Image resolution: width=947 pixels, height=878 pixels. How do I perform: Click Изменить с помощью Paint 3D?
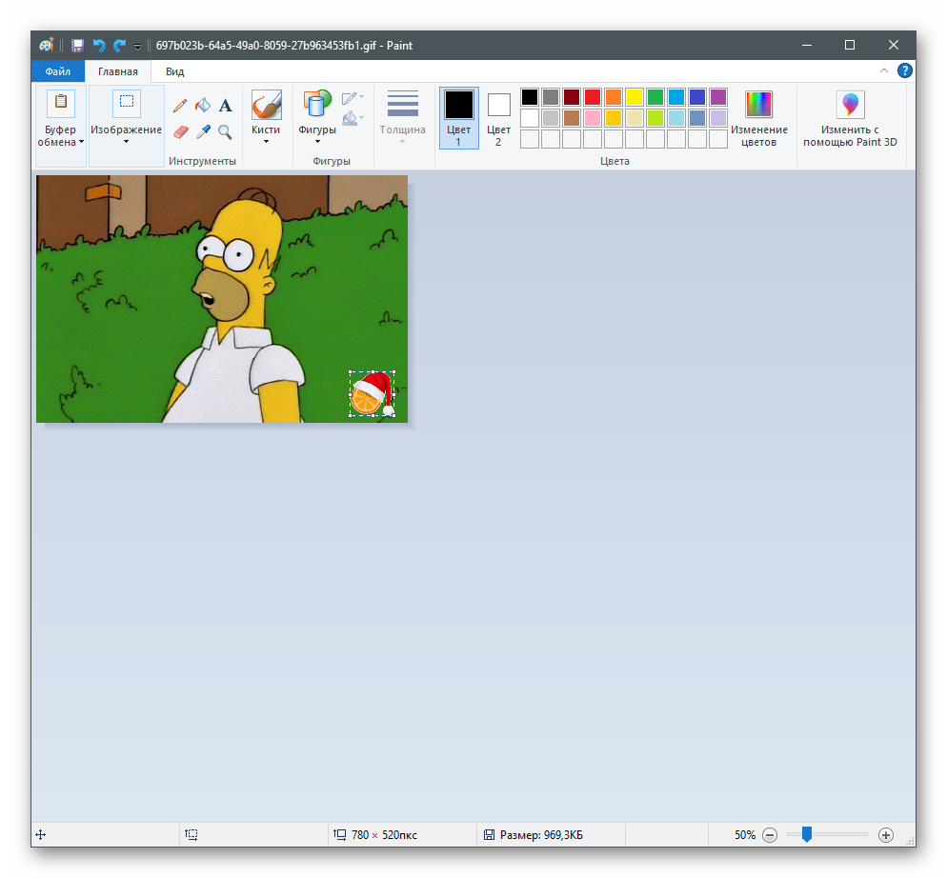click(850, 117)
